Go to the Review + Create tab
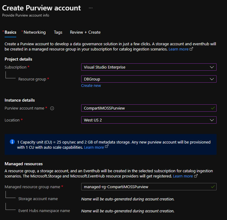This screenshot has width=227, height=220. tap(85, 32)
